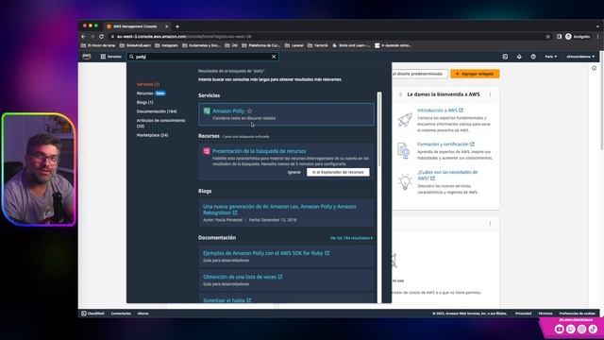Open Sintetizar el habla documentation link
Image resolution: width=604 pixels, height=340 pixels.
pos(226,300)
